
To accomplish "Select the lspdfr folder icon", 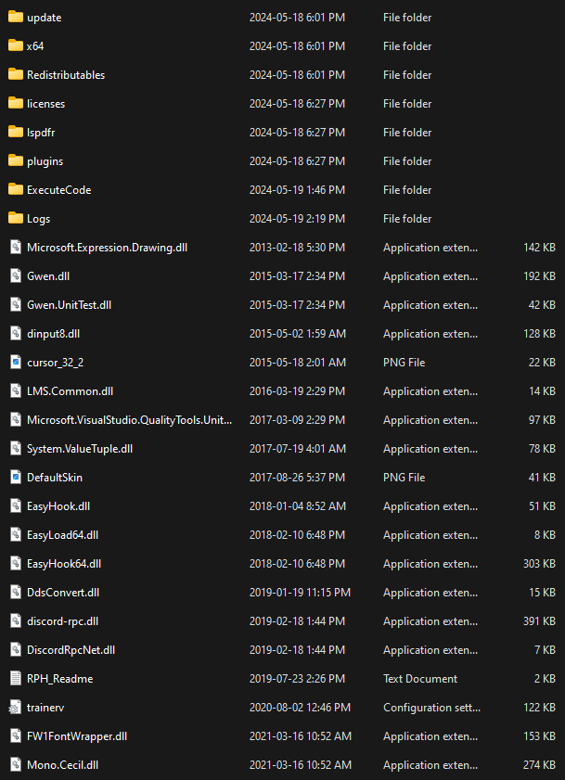I will point(16,133).
